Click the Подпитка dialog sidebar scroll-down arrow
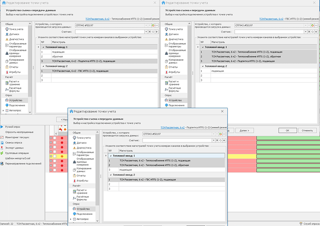The image size is (320, 226). pos(97,221)
